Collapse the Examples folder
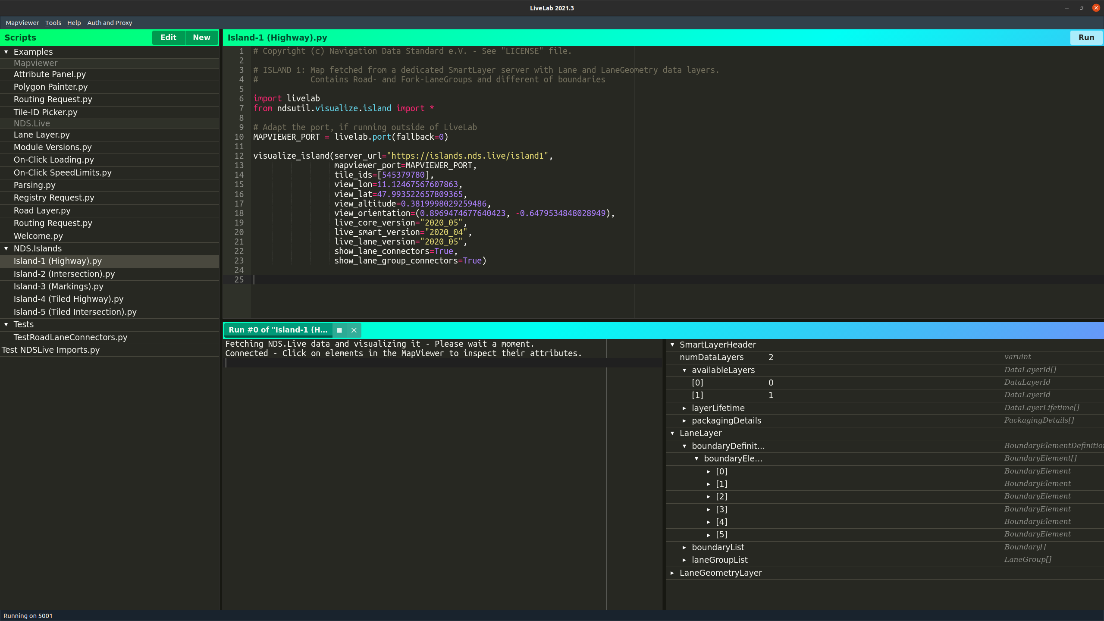 6,52
